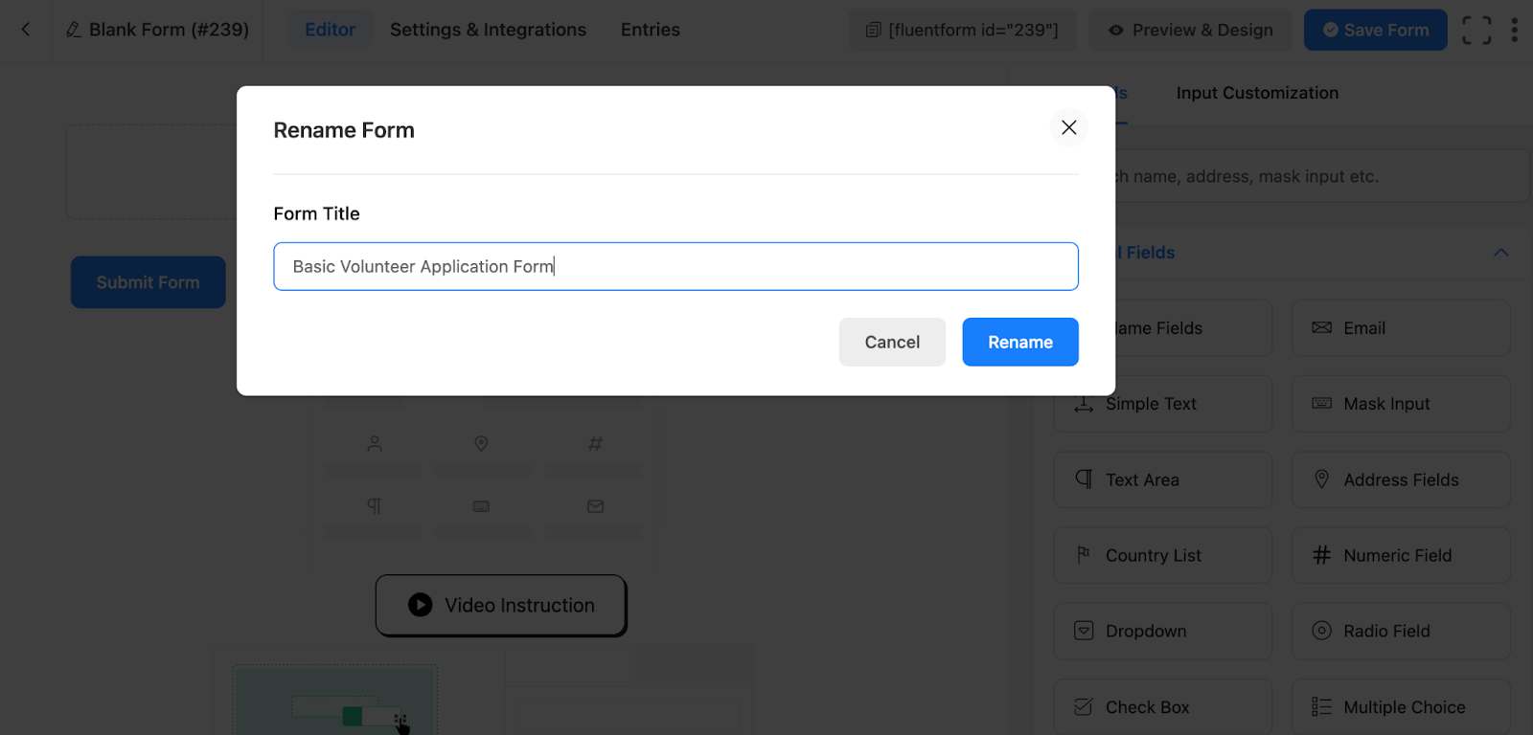This screenshot has width=1533, height=735.
Task: Add a Radio Field
Action: 1401,631
